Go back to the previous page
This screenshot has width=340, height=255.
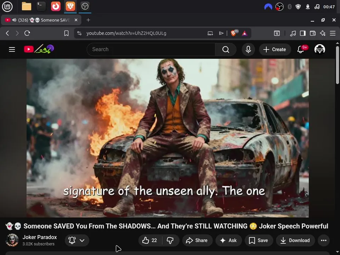coord(7,33)
